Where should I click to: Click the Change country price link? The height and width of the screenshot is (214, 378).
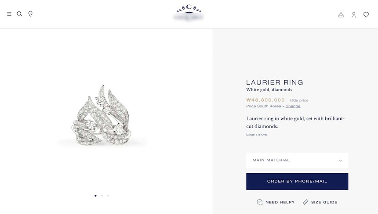tap(293, 106)
